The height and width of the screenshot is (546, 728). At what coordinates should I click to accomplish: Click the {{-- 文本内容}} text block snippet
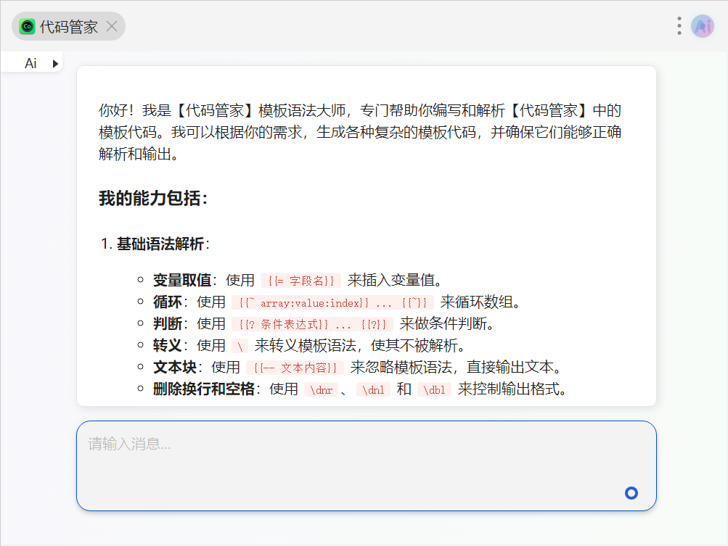(295, 368)
